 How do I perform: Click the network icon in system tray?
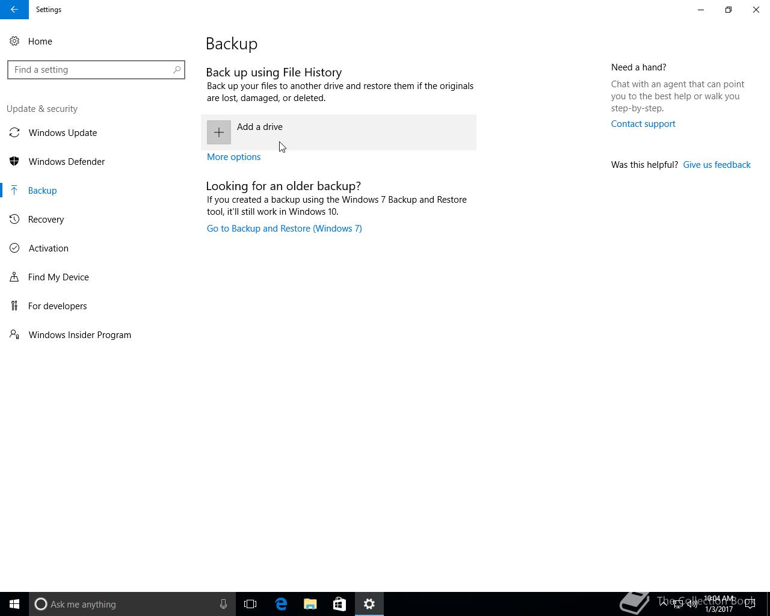click(x=677, y=605)
